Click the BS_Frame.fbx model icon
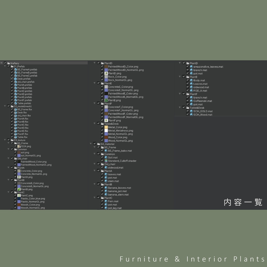Image resolution: width=267 pixels, height=267 pixels. 15,109
